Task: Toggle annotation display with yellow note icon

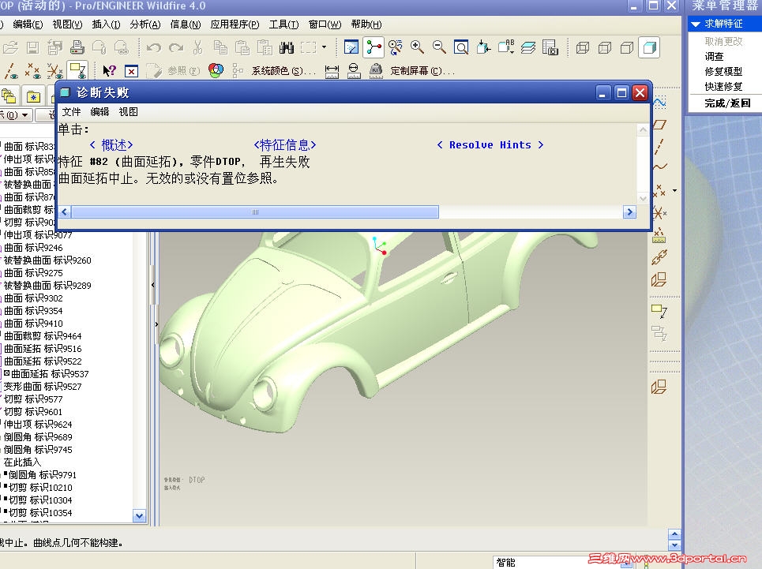Action: point(77,71)
